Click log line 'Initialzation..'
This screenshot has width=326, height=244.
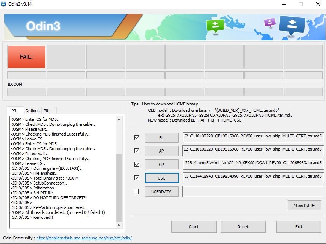click(x=34, y=188)
